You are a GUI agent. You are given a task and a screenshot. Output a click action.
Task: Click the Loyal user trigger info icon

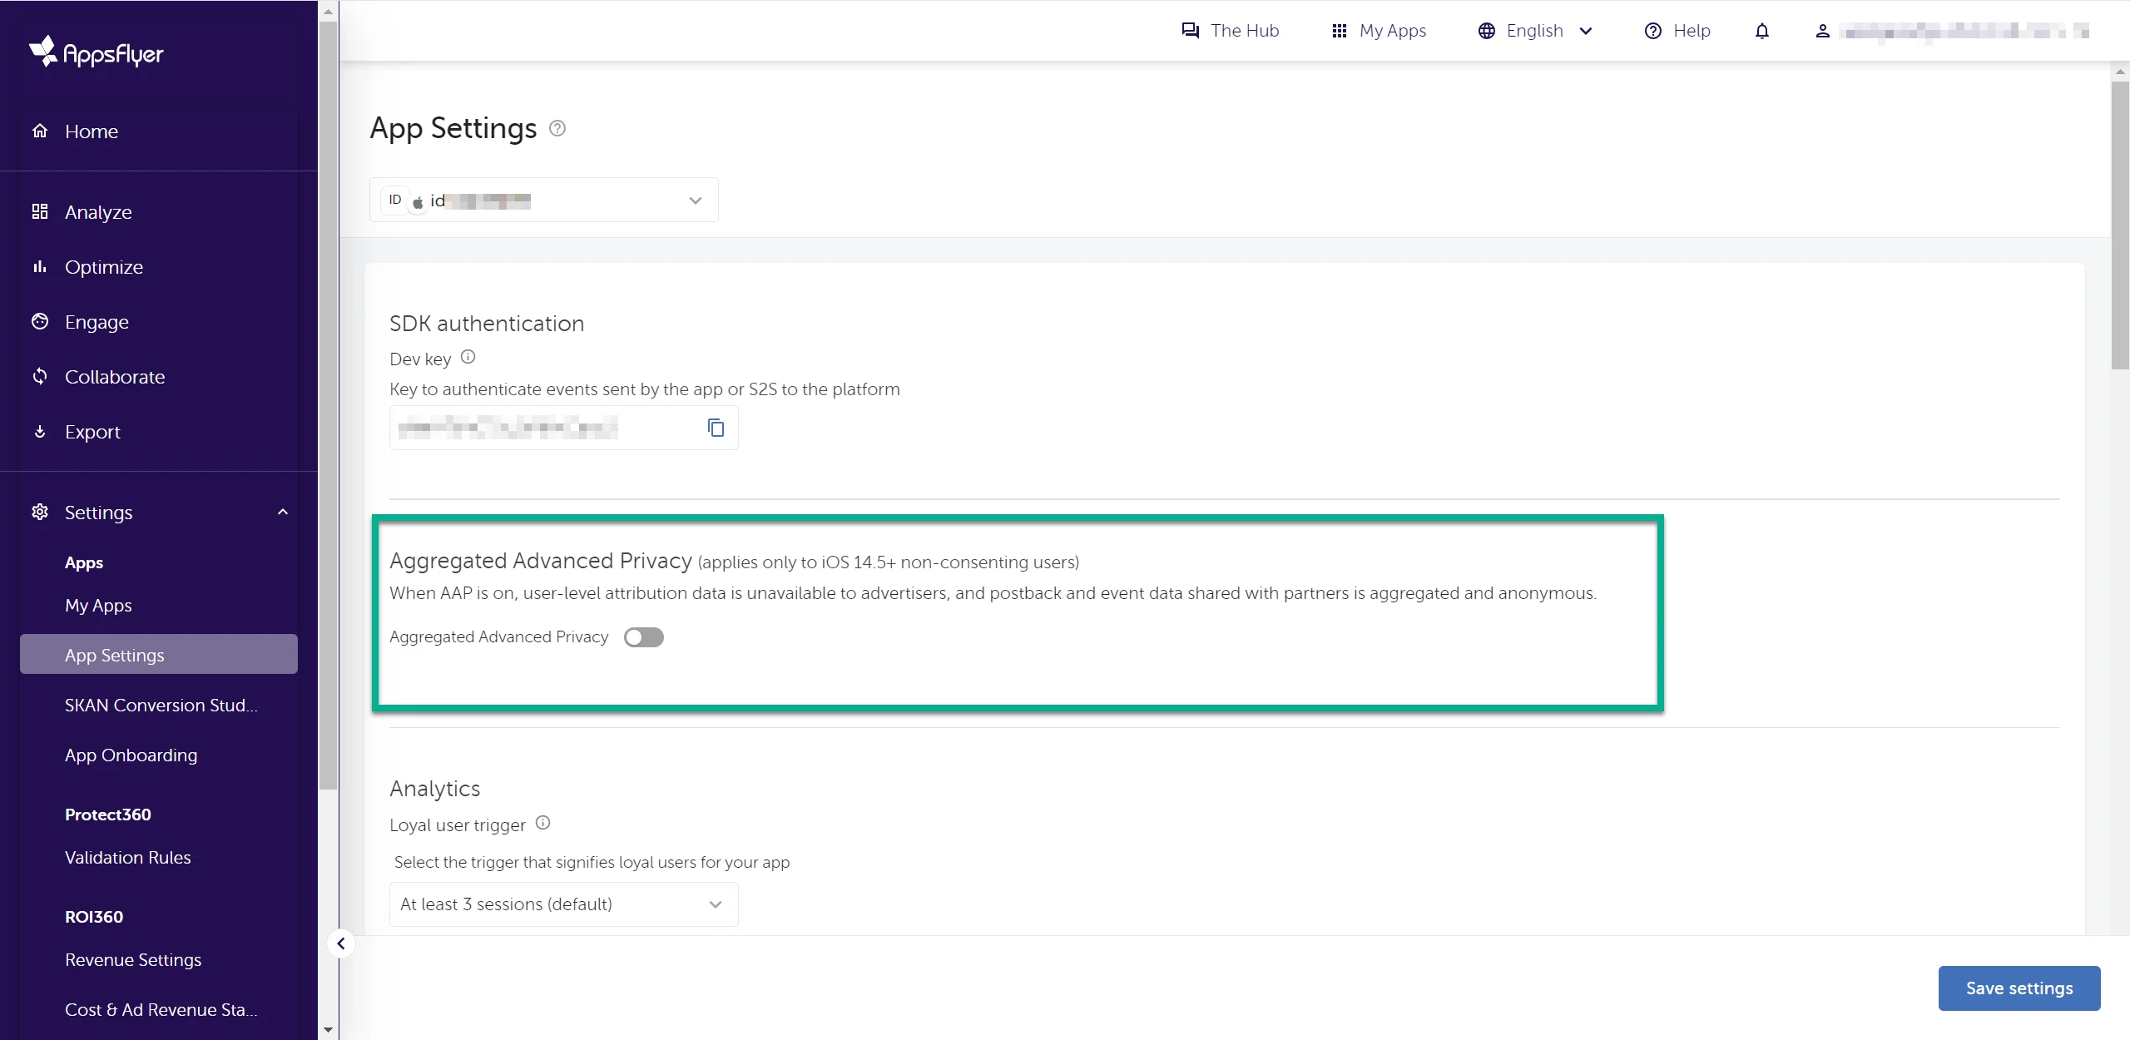click(542, 822)
